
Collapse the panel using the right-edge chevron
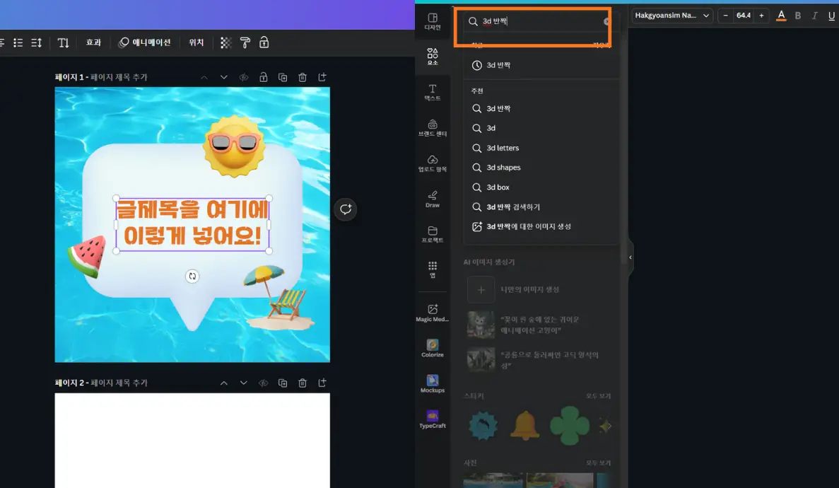[629, 257]
